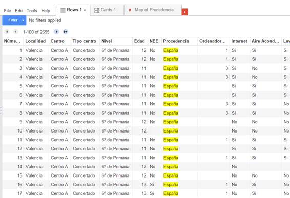Open the Filter button dropdown arrow
Image resolution: width=290 pixels, height=198 pixels.
pyautogui.click(x=23, y=20)
